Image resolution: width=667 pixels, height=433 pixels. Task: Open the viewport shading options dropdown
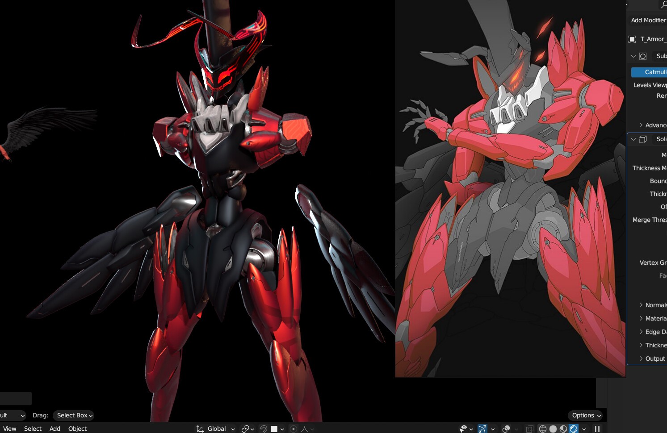coord(584,429)
